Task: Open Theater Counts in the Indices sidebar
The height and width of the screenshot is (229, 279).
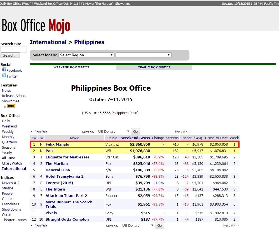Action: (14, 220)
